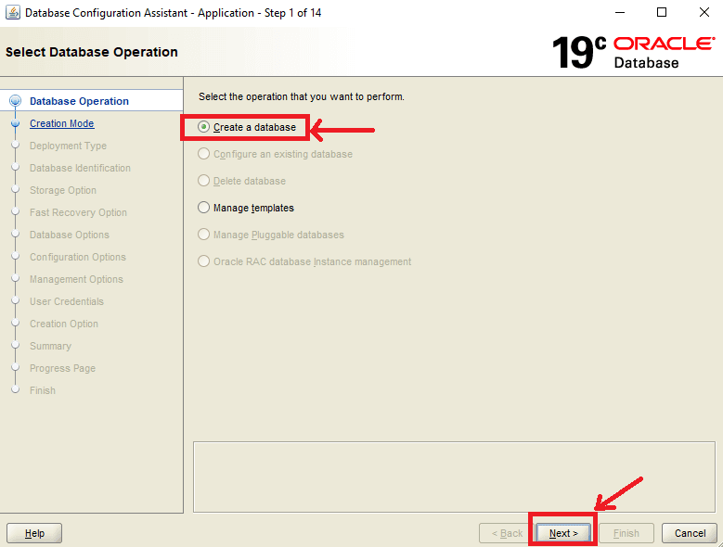Image resolution: width=723 pixels, height=547 pixels.
Task: Select Manage Pluggable databases option
Action: [x=204, y=235]
